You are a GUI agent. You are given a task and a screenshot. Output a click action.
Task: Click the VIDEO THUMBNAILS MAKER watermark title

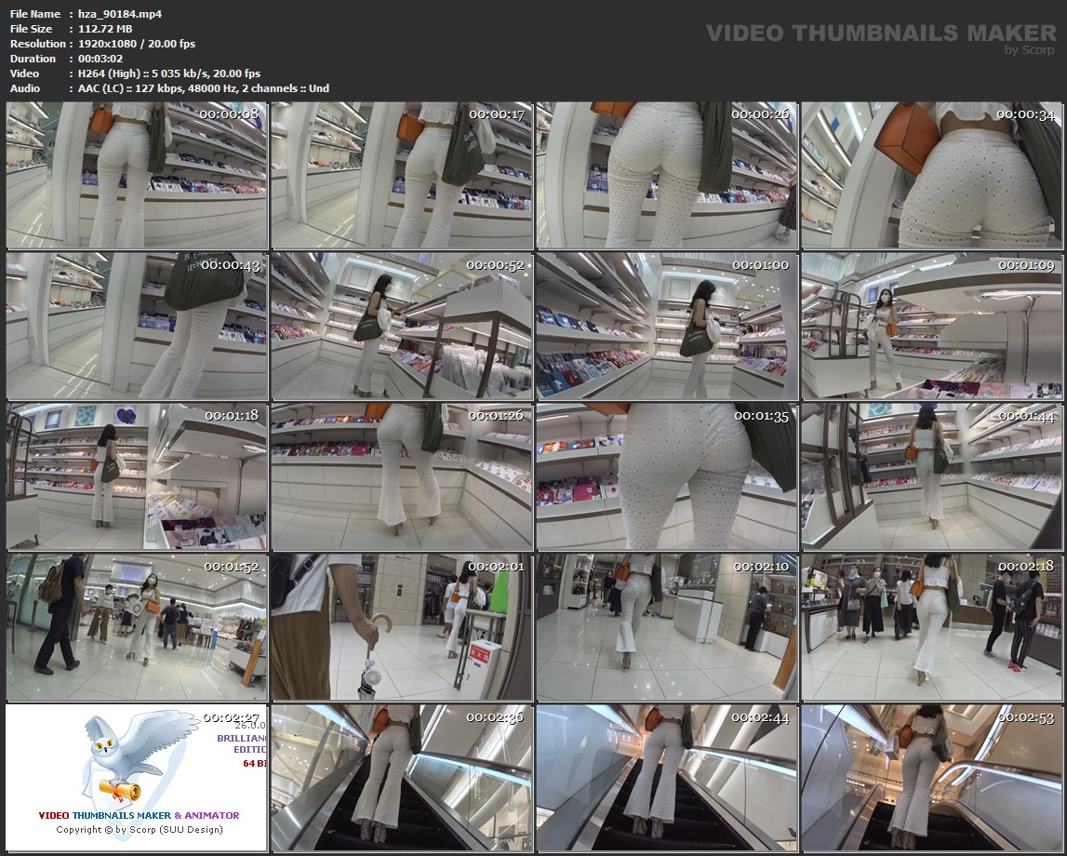click(x=880, y=33)
